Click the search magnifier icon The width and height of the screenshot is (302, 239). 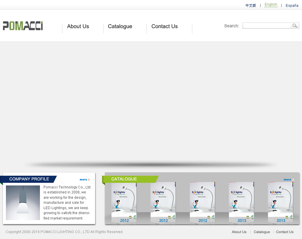[295, 26]
